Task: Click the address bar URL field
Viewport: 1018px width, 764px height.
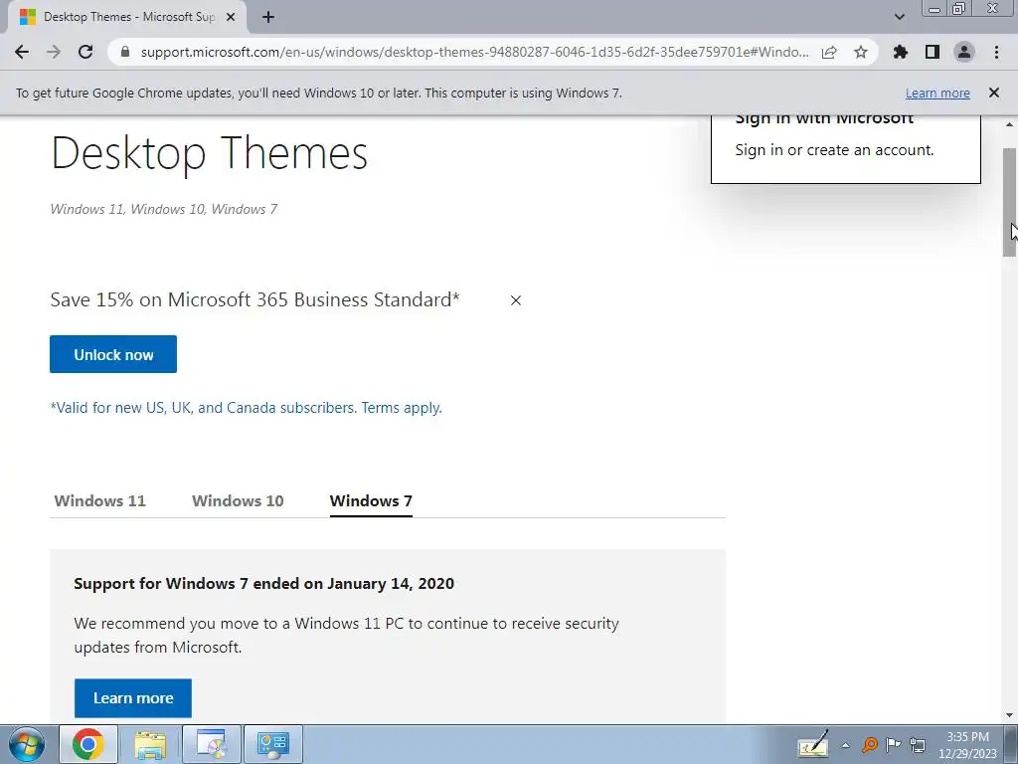Action: tap(474, 52)
